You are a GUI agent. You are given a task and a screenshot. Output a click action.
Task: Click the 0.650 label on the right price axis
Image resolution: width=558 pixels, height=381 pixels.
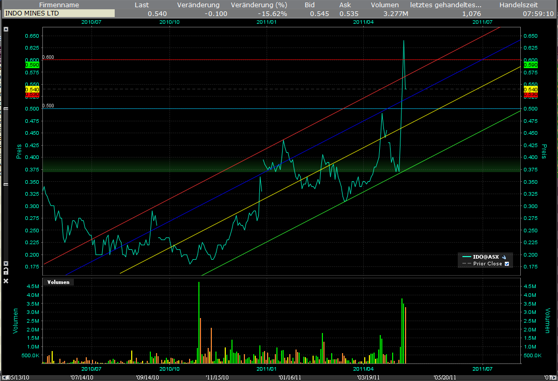(x=531, y=36)
